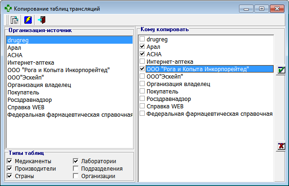Check Организация владелец in Кому копировать
289x186 pixels.
tap(142, 84)
